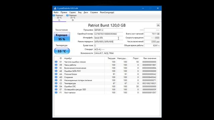The image size is (214, 120).
Task: Select the D: drive tab
Action: coord(73,18)
